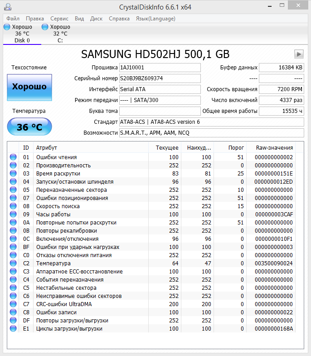This screenshot has height=356, width=311.
Task: Click the serial number field S20BJ9BZ609374
Action: point(160,78)
